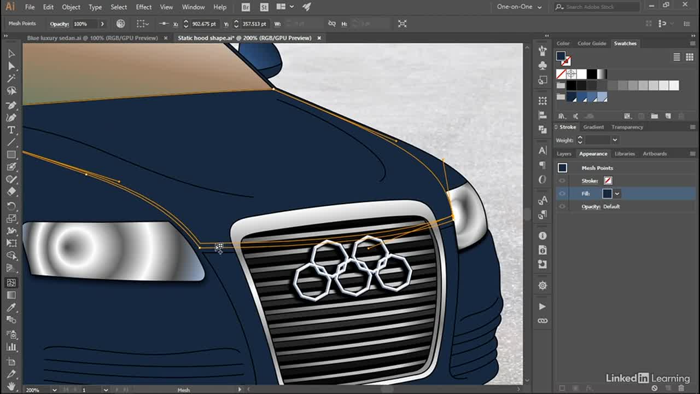Image resolution: width=700 pixels, height=394 pixels.
Task: Expand the Opacity slider arrow
Action: (x=102, y=24)
